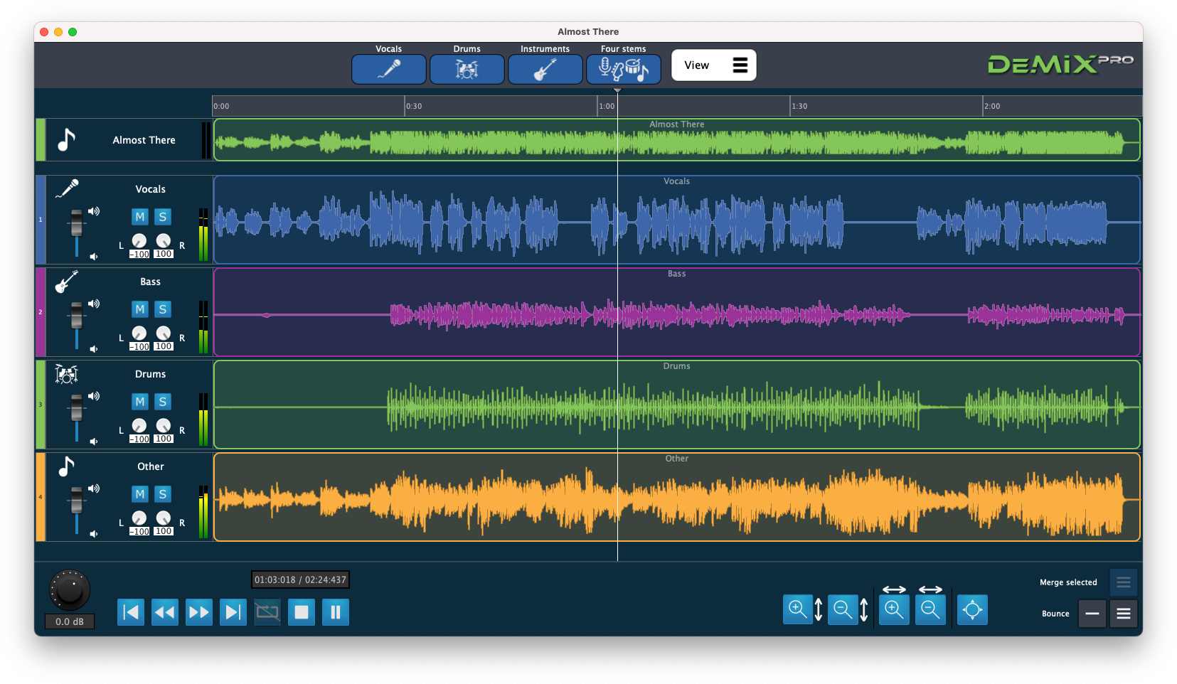Choose the Four stems separation option

624,68
